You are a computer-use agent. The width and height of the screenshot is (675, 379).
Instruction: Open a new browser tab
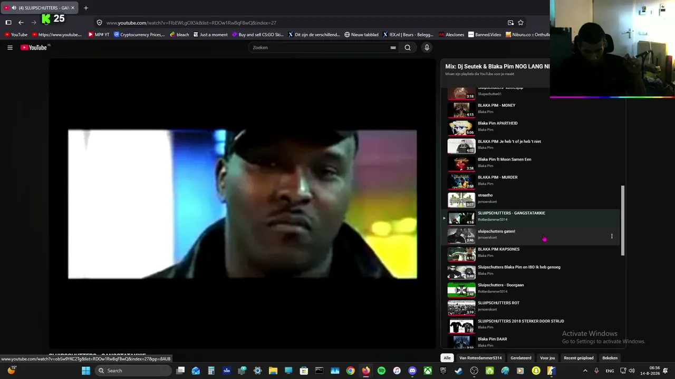86,8
